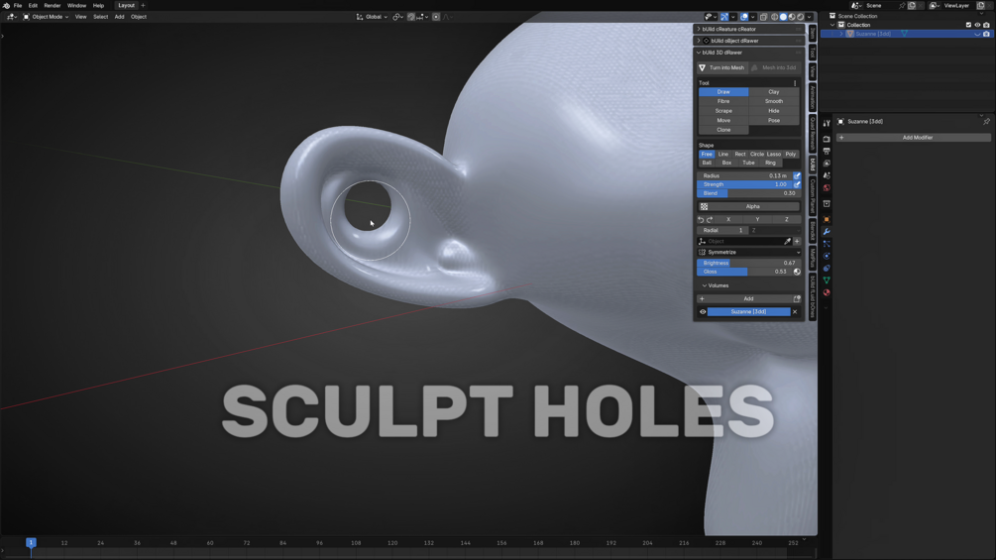
Task: Click the undo arrow in bUild panel
Action: pos(702,220)
